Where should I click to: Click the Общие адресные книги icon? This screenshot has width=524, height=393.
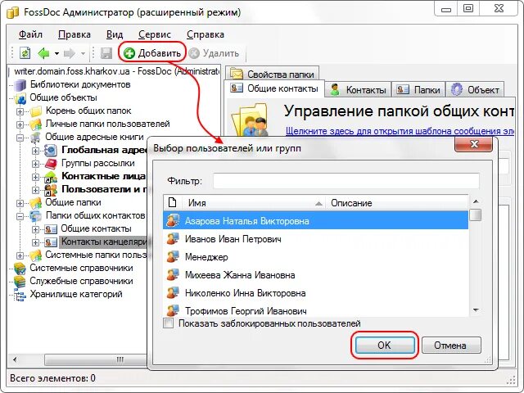tap(35, 138)
